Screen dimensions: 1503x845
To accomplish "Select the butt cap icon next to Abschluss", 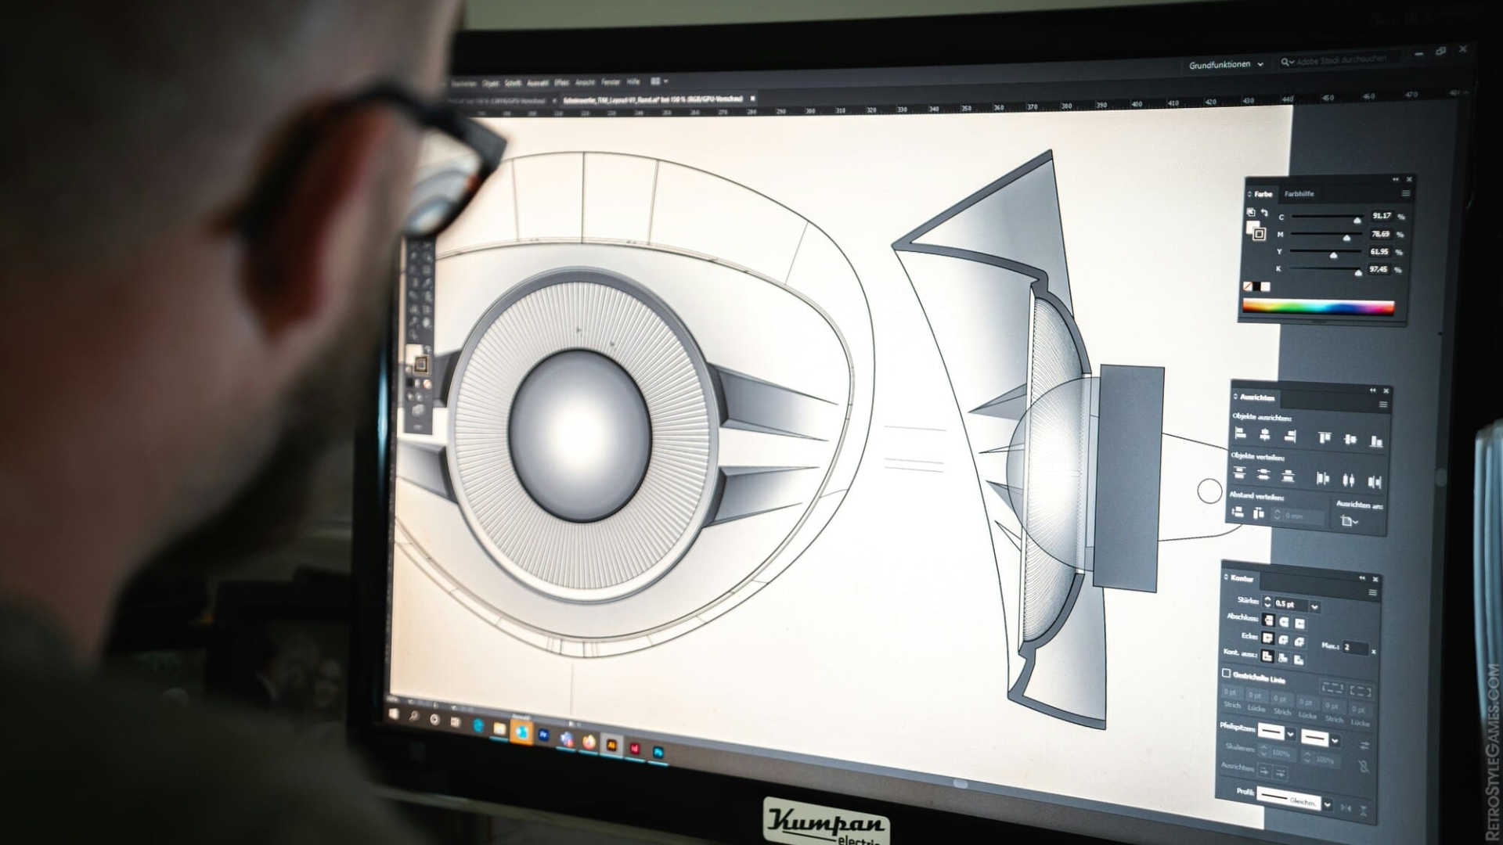I will [1268, 622].
